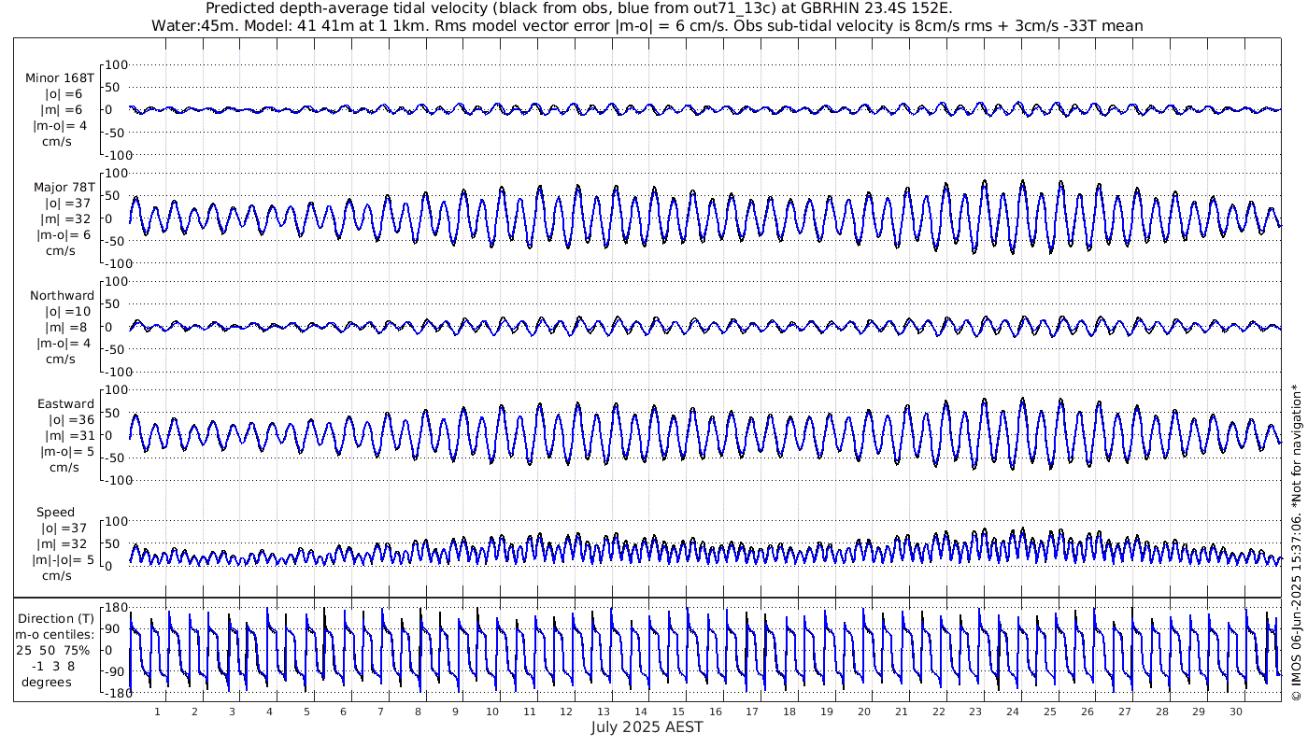This screenshot has height=747, width=1308.
Task: Select day 30 on the date axis
Action: 1235,712
